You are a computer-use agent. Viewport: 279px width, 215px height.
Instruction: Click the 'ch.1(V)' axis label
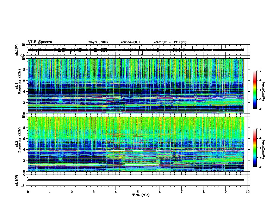click(x=17, y=50)
